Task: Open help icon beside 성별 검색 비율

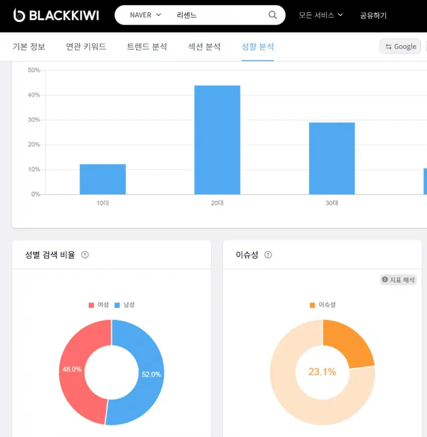Action: tap(85, 255)
